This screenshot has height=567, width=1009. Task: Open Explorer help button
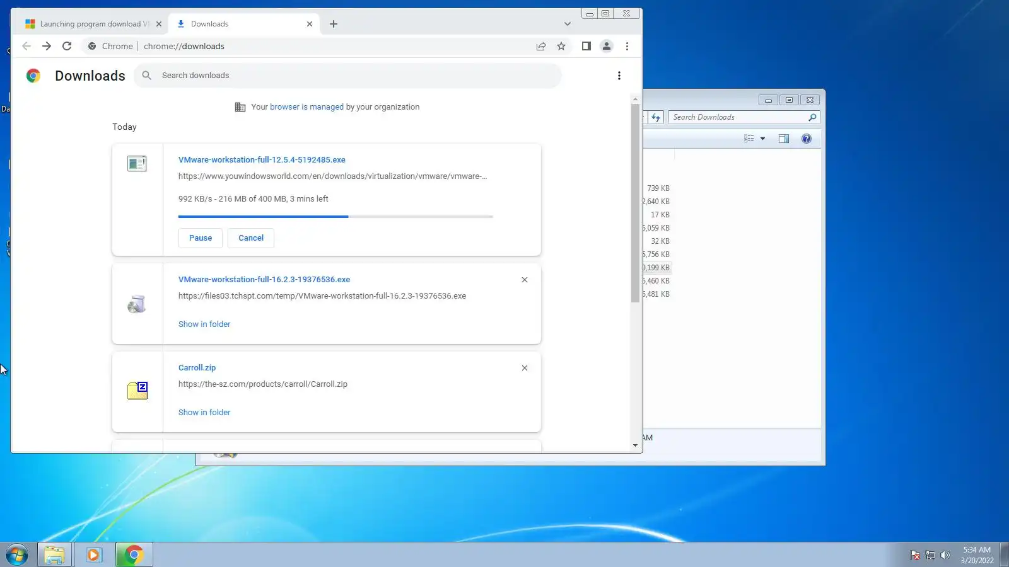point(807,139)
